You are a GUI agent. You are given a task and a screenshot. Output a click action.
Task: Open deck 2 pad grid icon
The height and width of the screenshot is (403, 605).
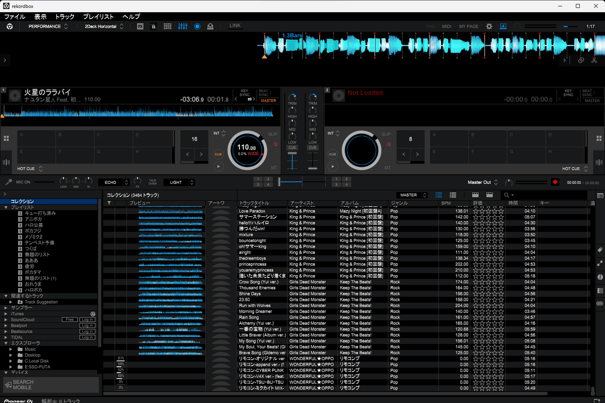click(599, 139)
